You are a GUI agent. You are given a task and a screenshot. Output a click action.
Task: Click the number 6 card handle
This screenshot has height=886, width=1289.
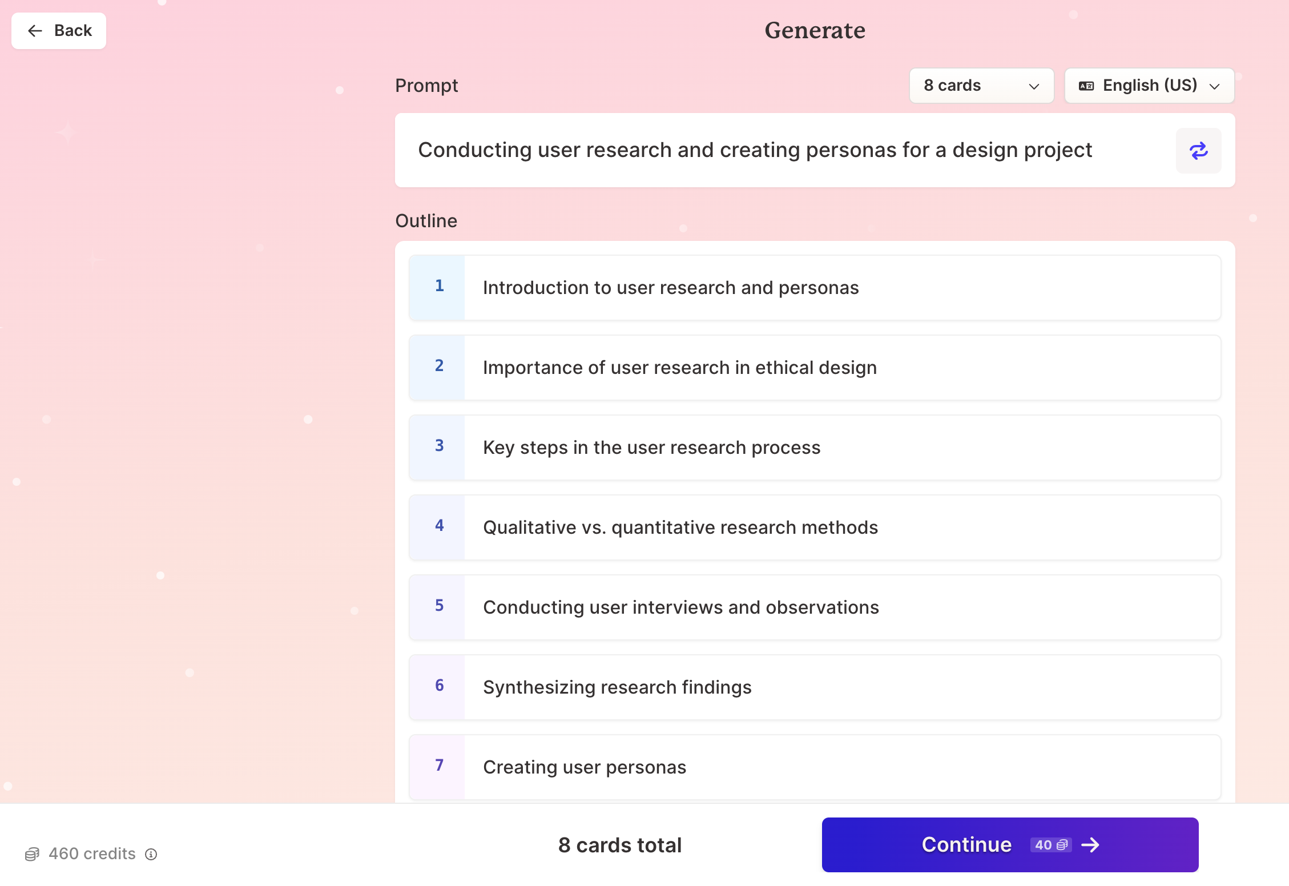437,687
